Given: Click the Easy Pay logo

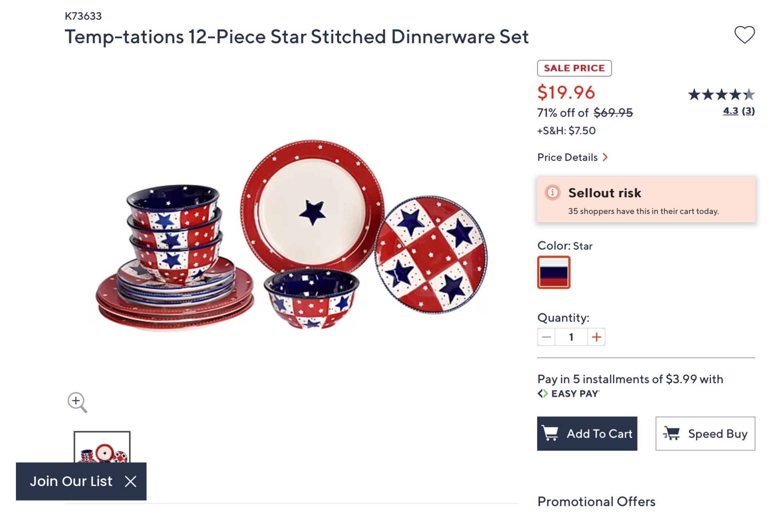Looking at the screenshot, I should click(x=567, y=394).
